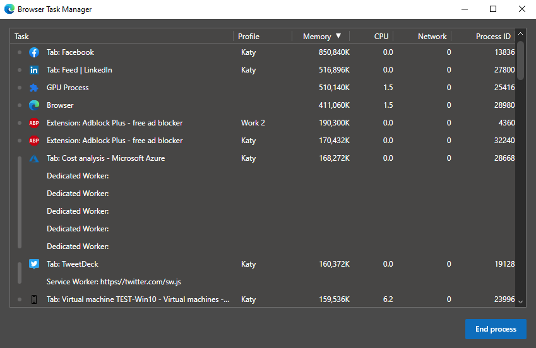This screenshot has height=348, width=536.
Task: Click the TweetDeck Twitter icon
Action: click(34, 264)
